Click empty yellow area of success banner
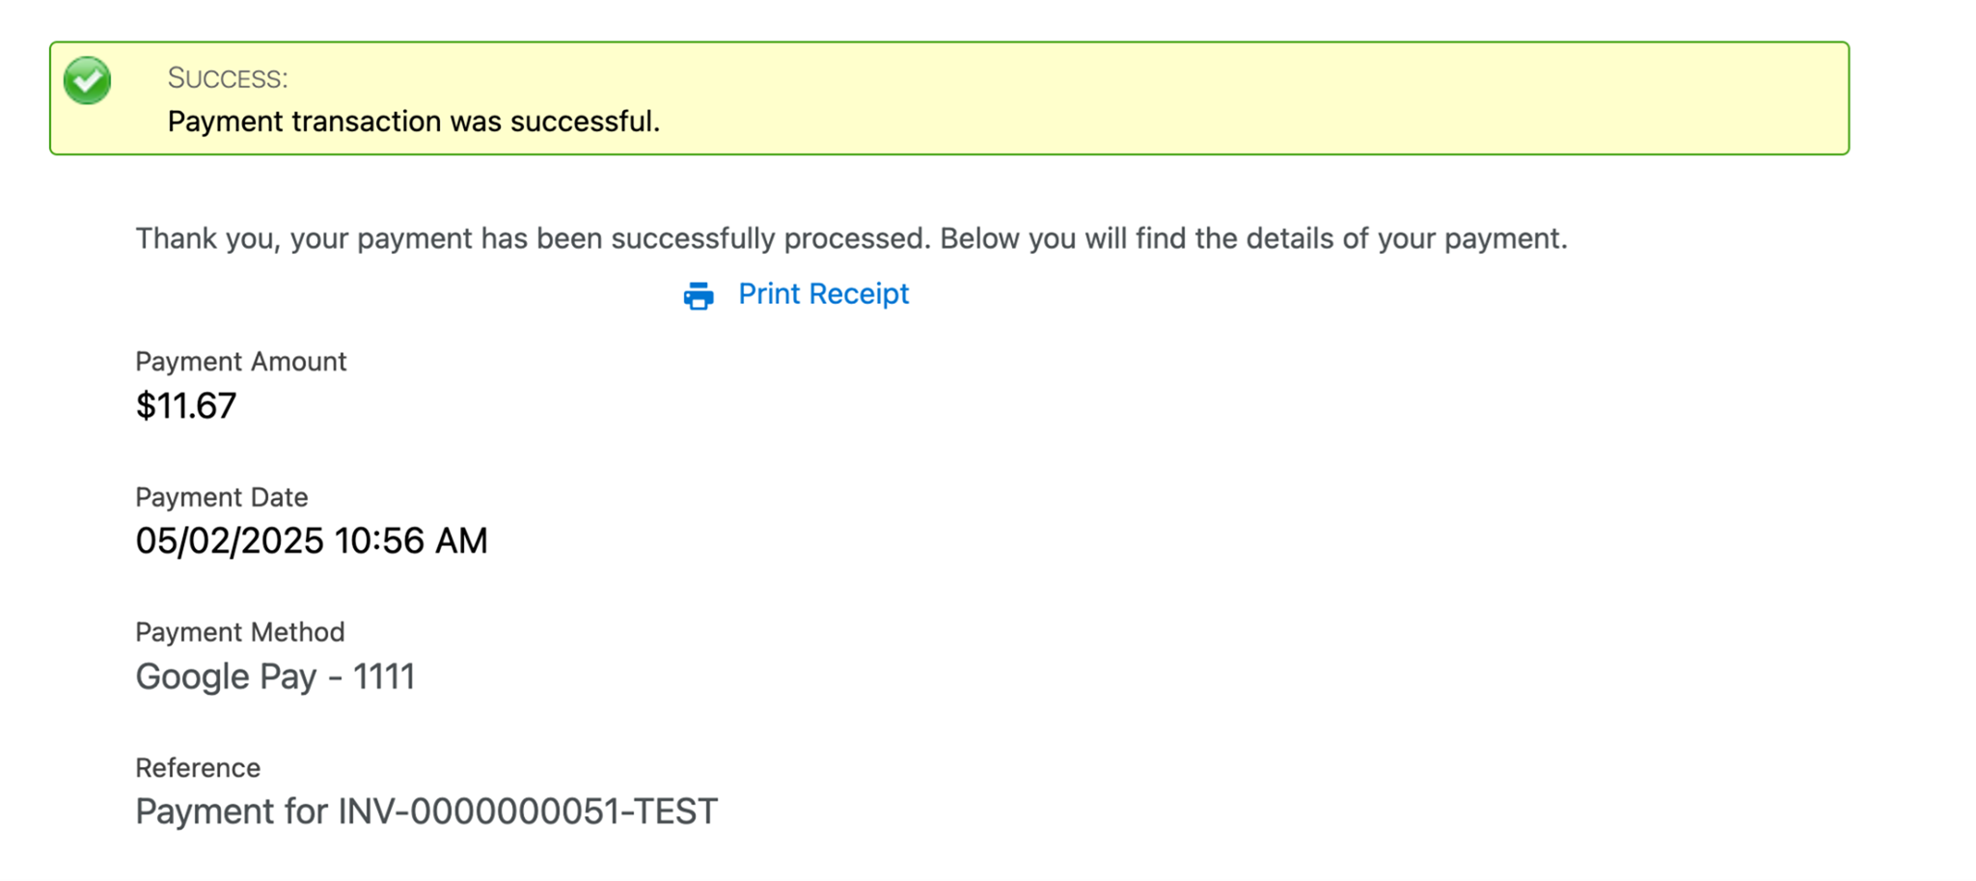 1254,98
